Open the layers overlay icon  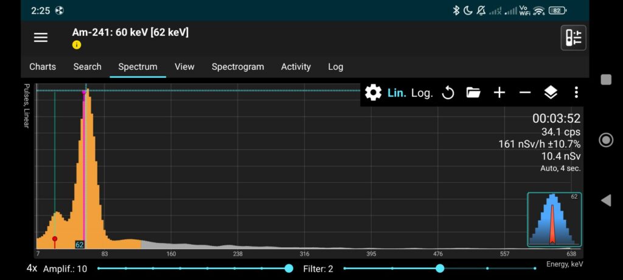pyautogui.click(x=550, y=93)
